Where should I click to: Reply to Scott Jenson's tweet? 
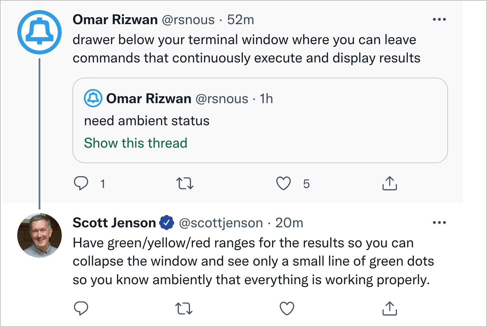coord(81,308)
